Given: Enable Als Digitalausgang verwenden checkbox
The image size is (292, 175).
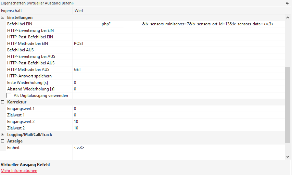Looking at the screenshot, I should click(x=9, y=96).
